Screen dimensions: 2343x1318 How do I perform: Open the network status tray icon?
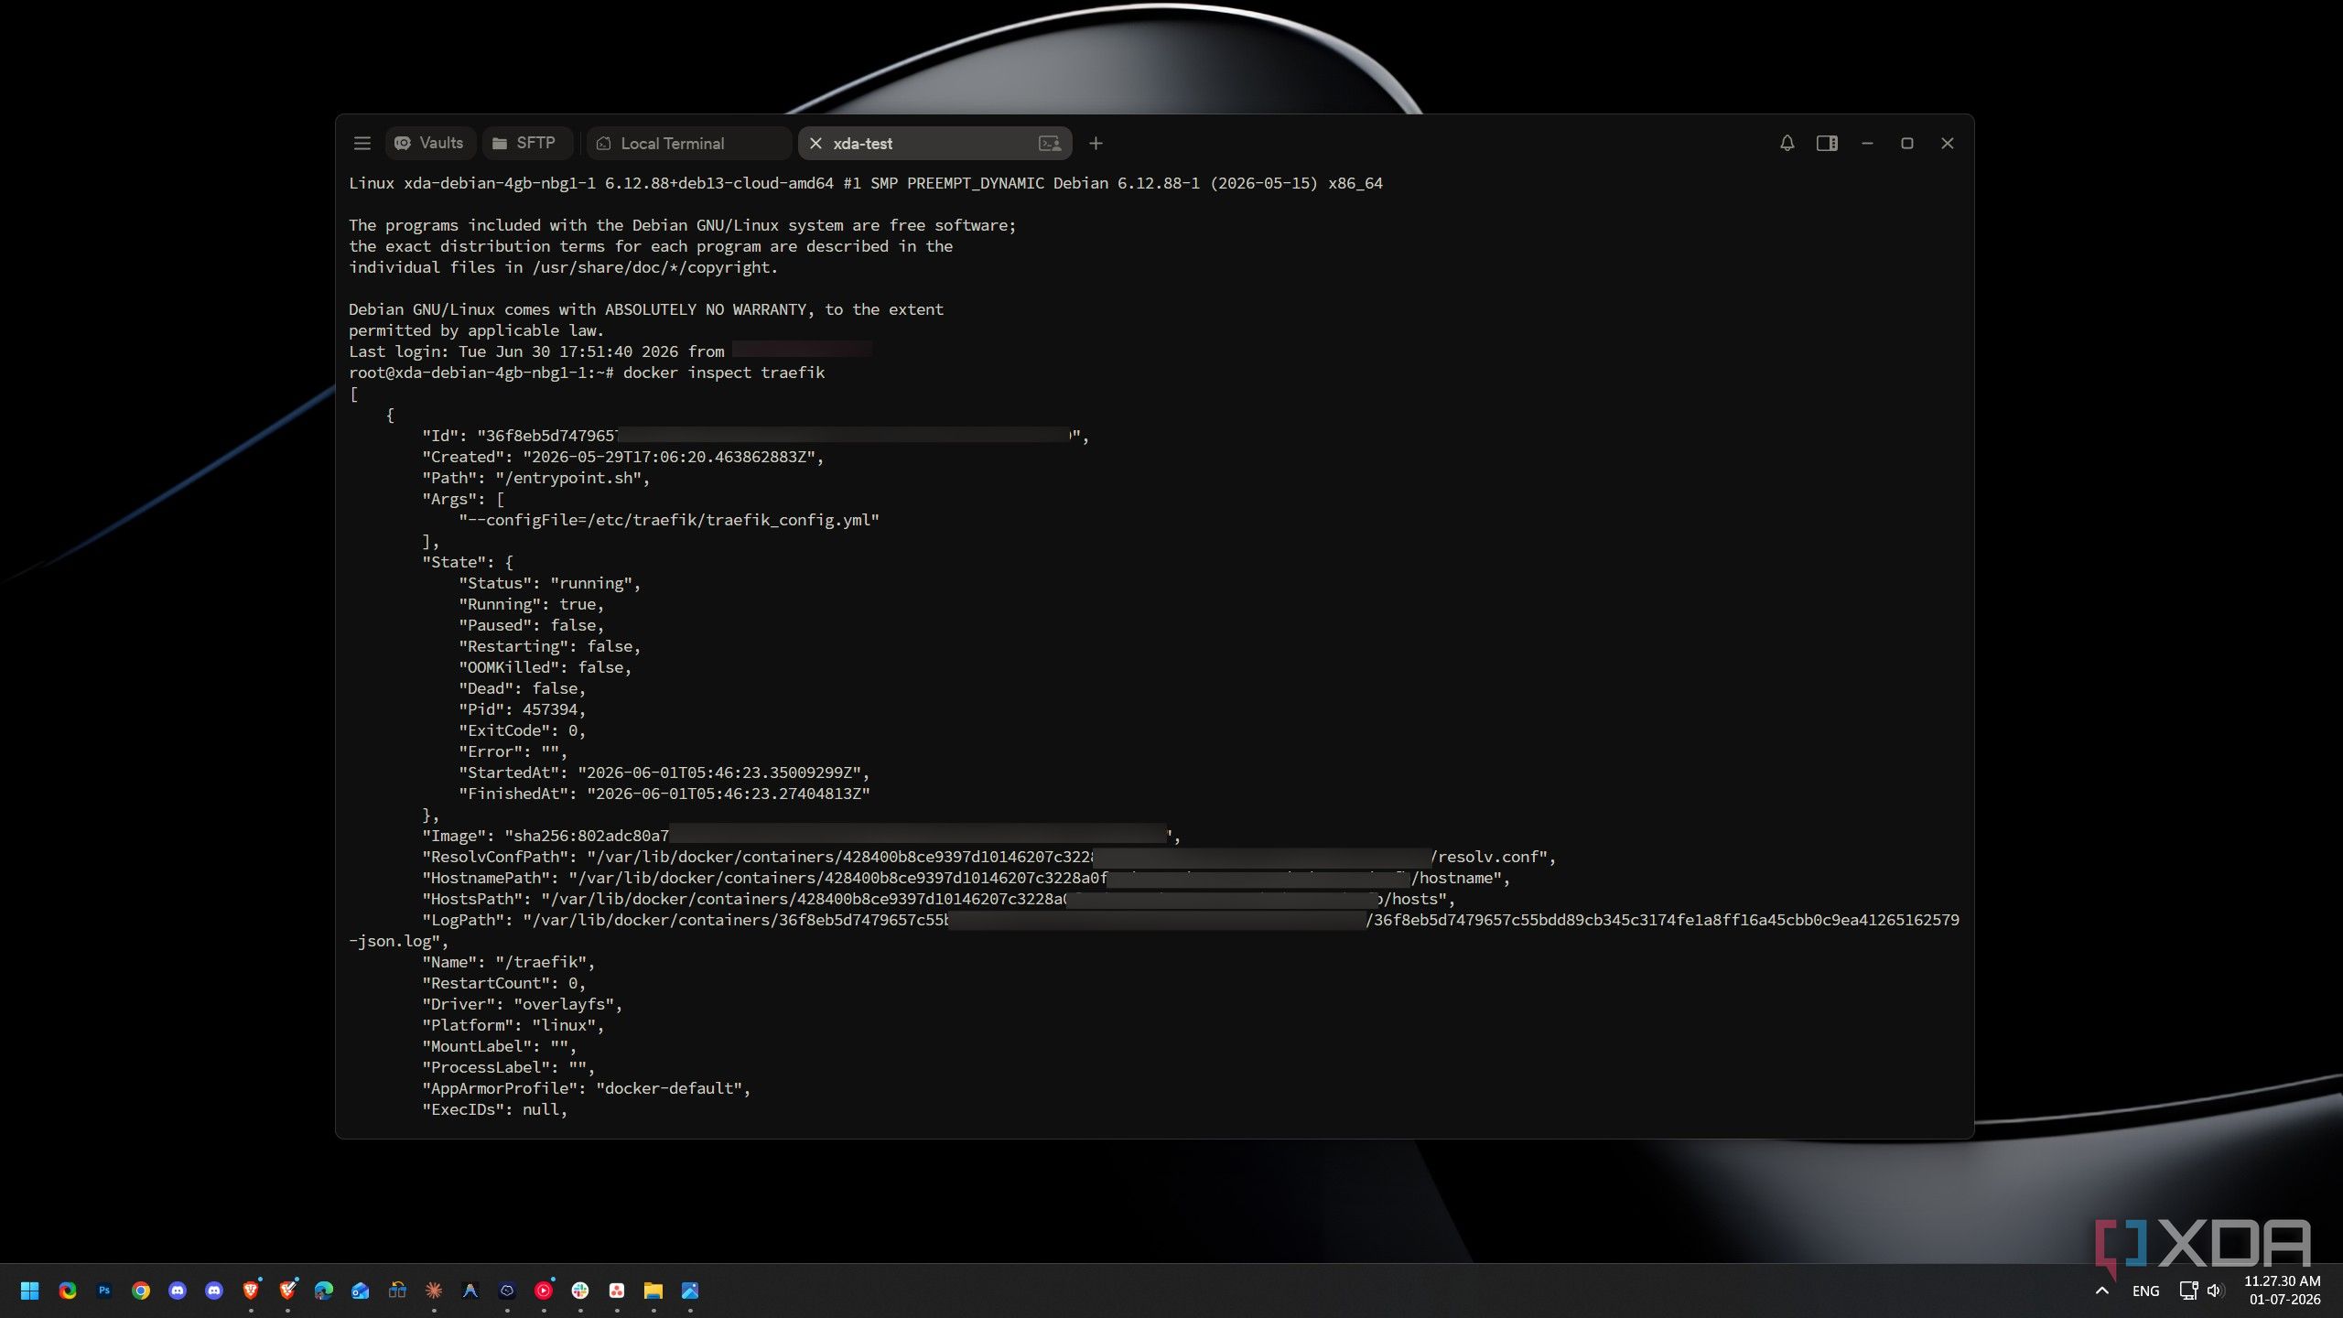pyautogui.click(x=2188, y=1291)
